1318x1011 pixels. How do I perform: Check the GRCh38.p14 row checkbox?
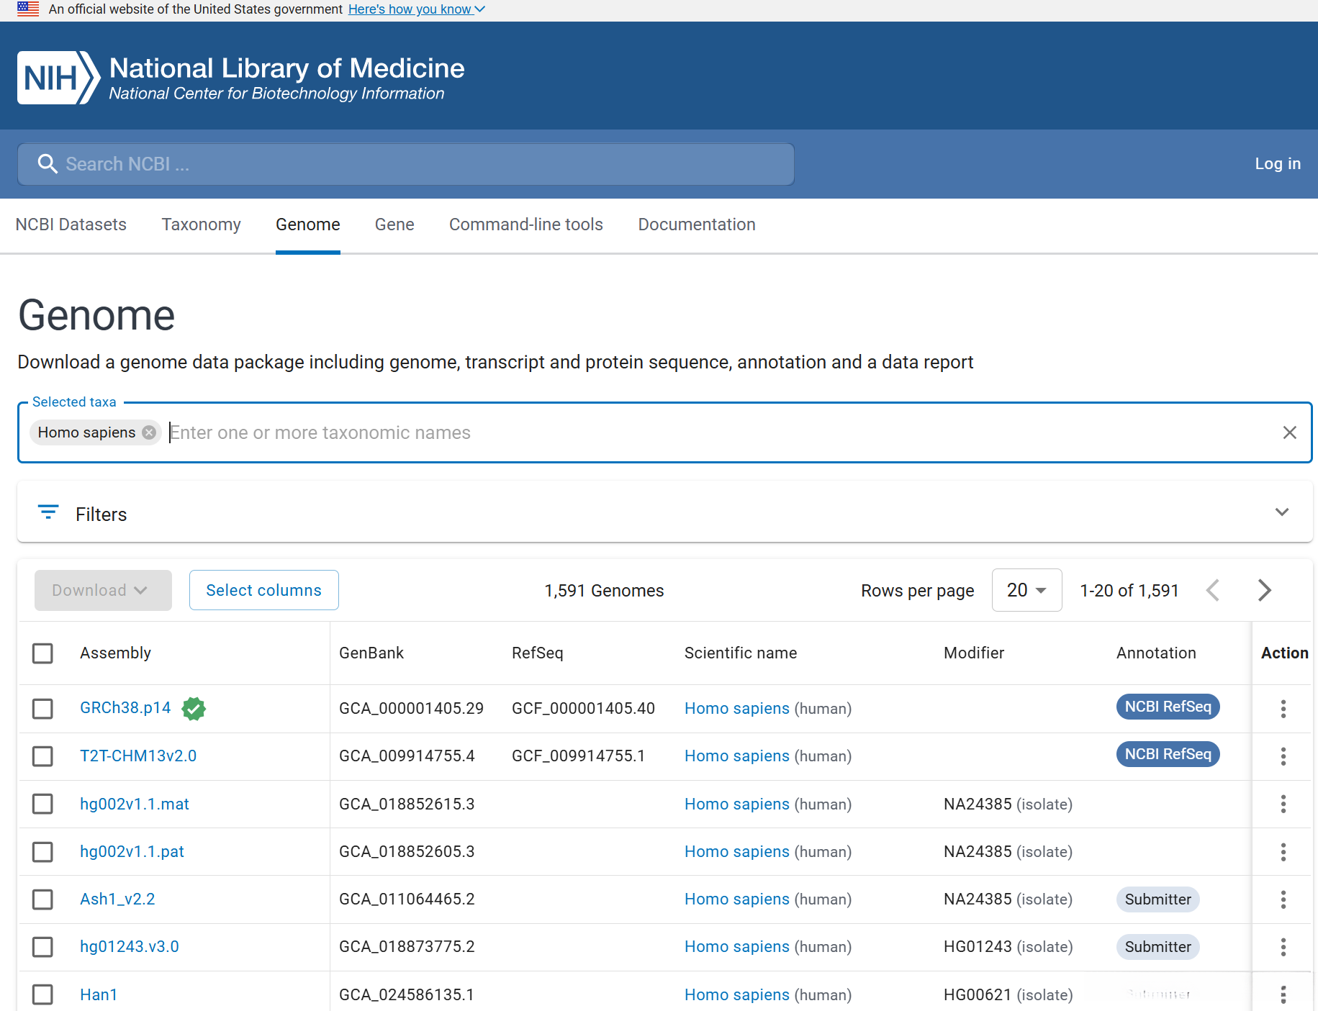point(42,709)
